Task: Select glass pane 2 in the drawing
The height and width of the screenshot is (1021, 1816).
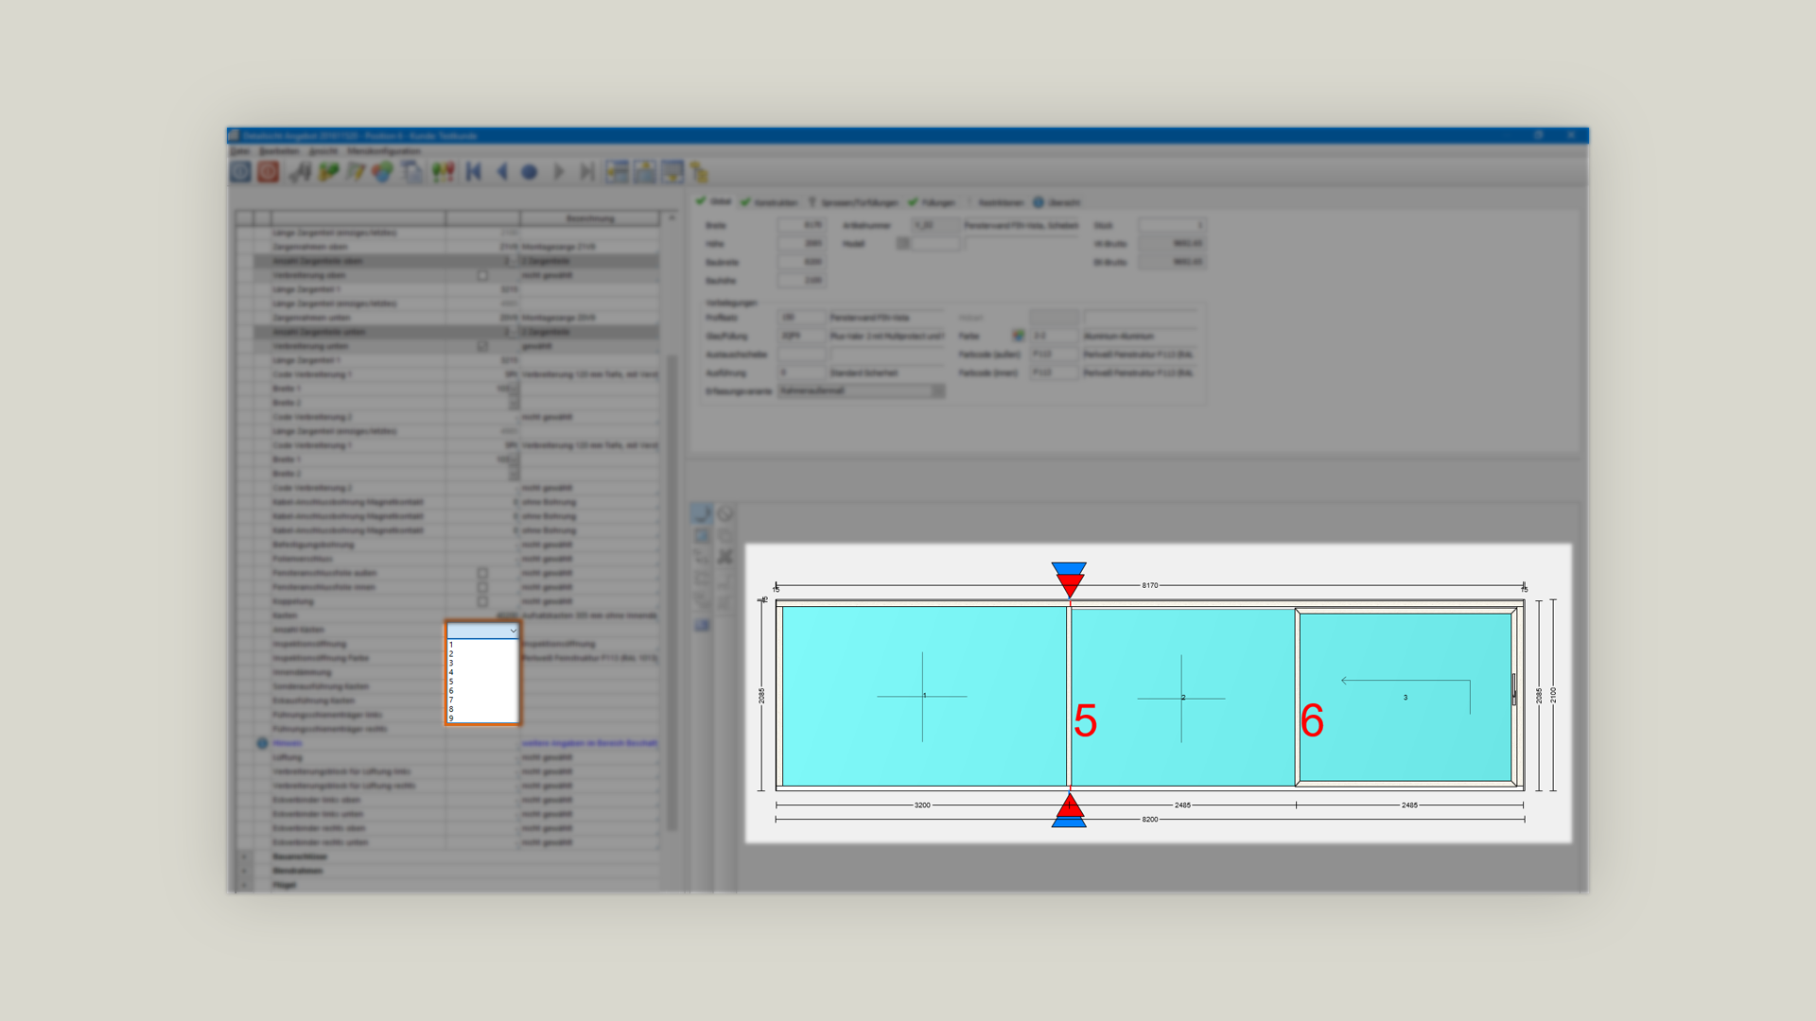Action: [x=1182, y=697]
